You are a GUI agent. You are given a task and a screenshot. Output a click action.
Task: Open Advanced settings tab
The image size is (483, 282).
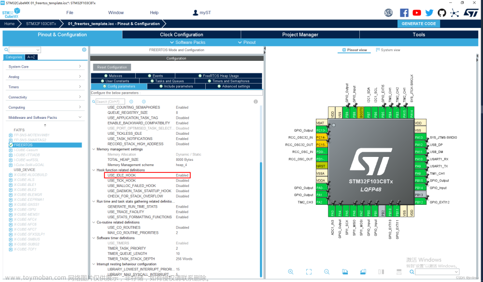[x=233, y=86]
